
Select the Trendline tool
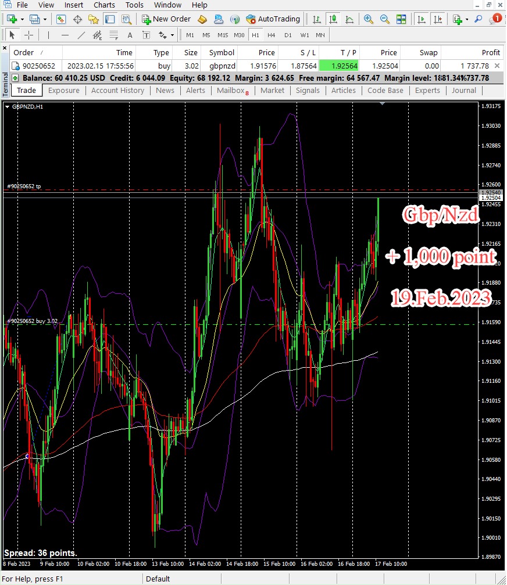(x=81, y=35)
